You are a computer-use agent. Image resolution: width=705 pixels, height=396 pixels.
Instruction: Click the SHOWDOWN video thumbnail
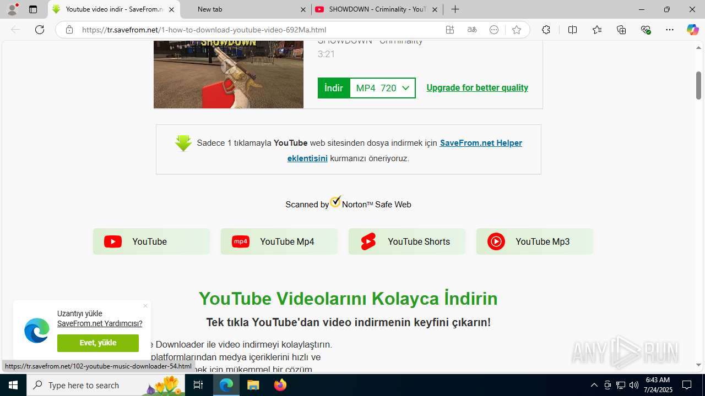[228, 74]
